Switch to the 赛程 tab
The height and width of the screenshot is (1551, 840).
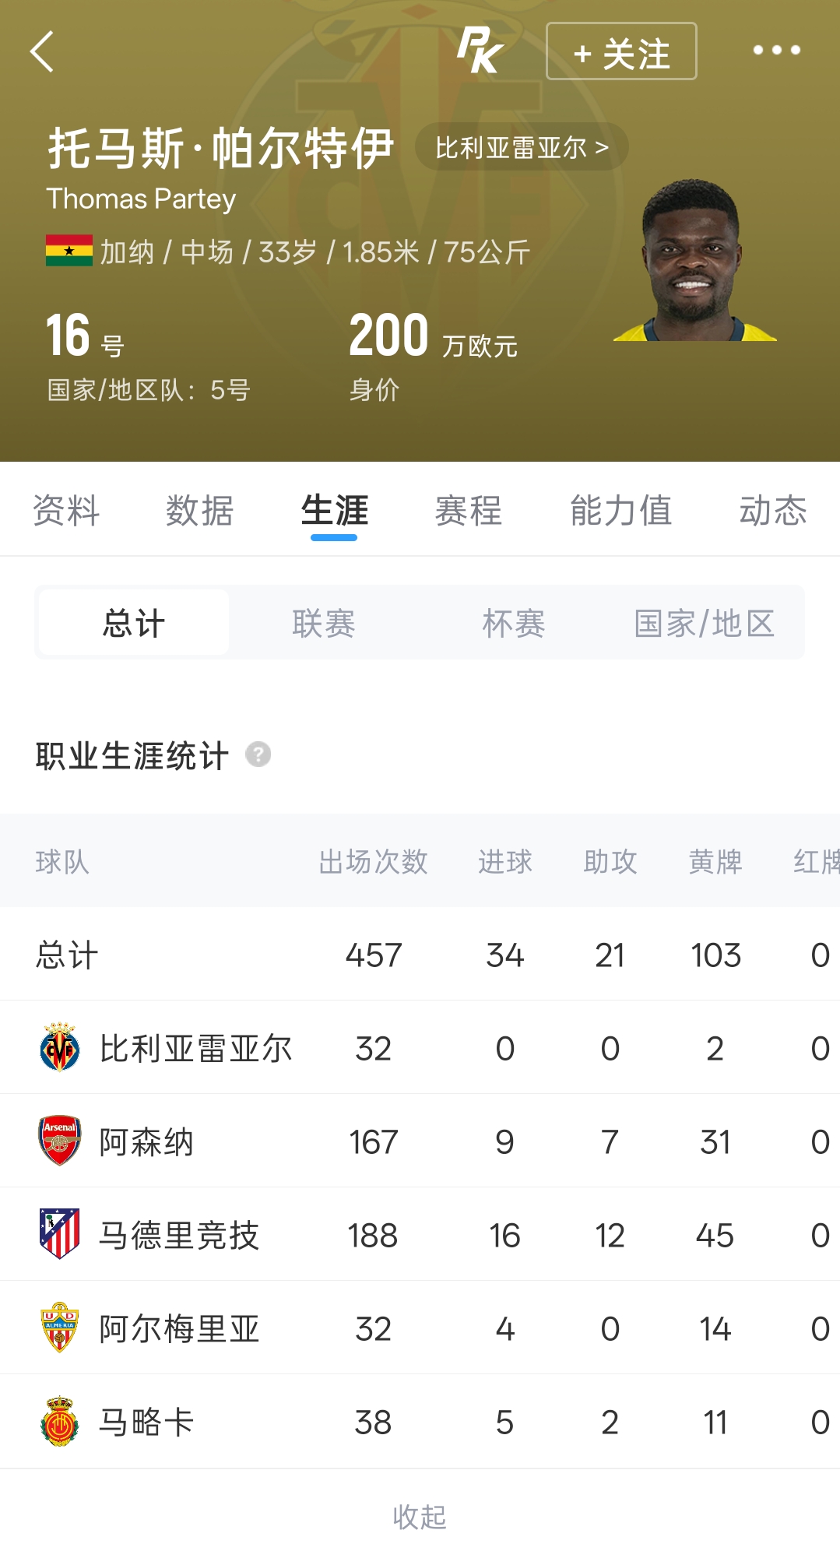click(469, 511)
